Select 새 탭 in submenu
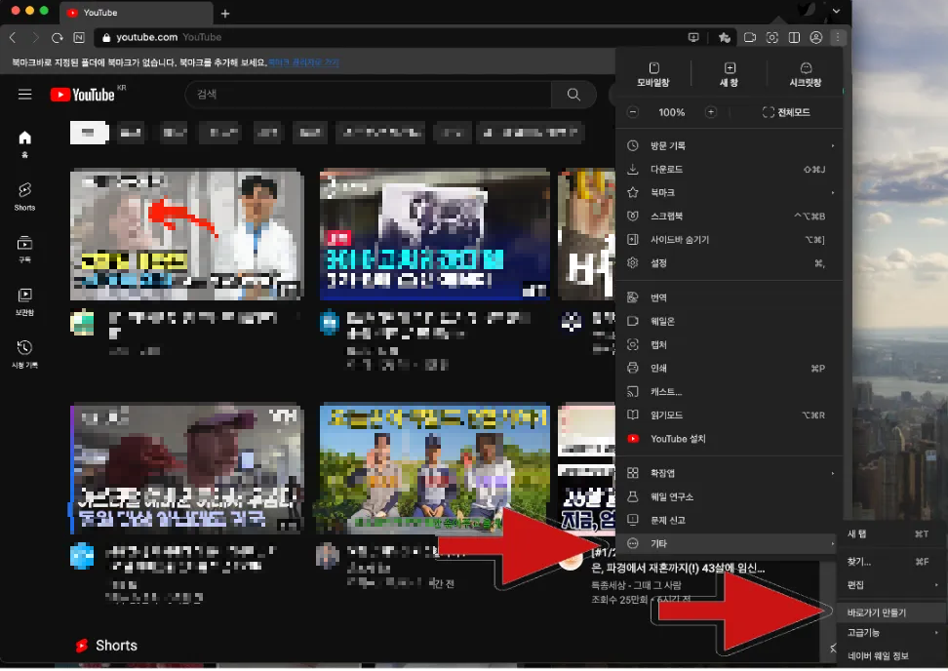Viewport: 948px width, 671px height. click(893, 534)
